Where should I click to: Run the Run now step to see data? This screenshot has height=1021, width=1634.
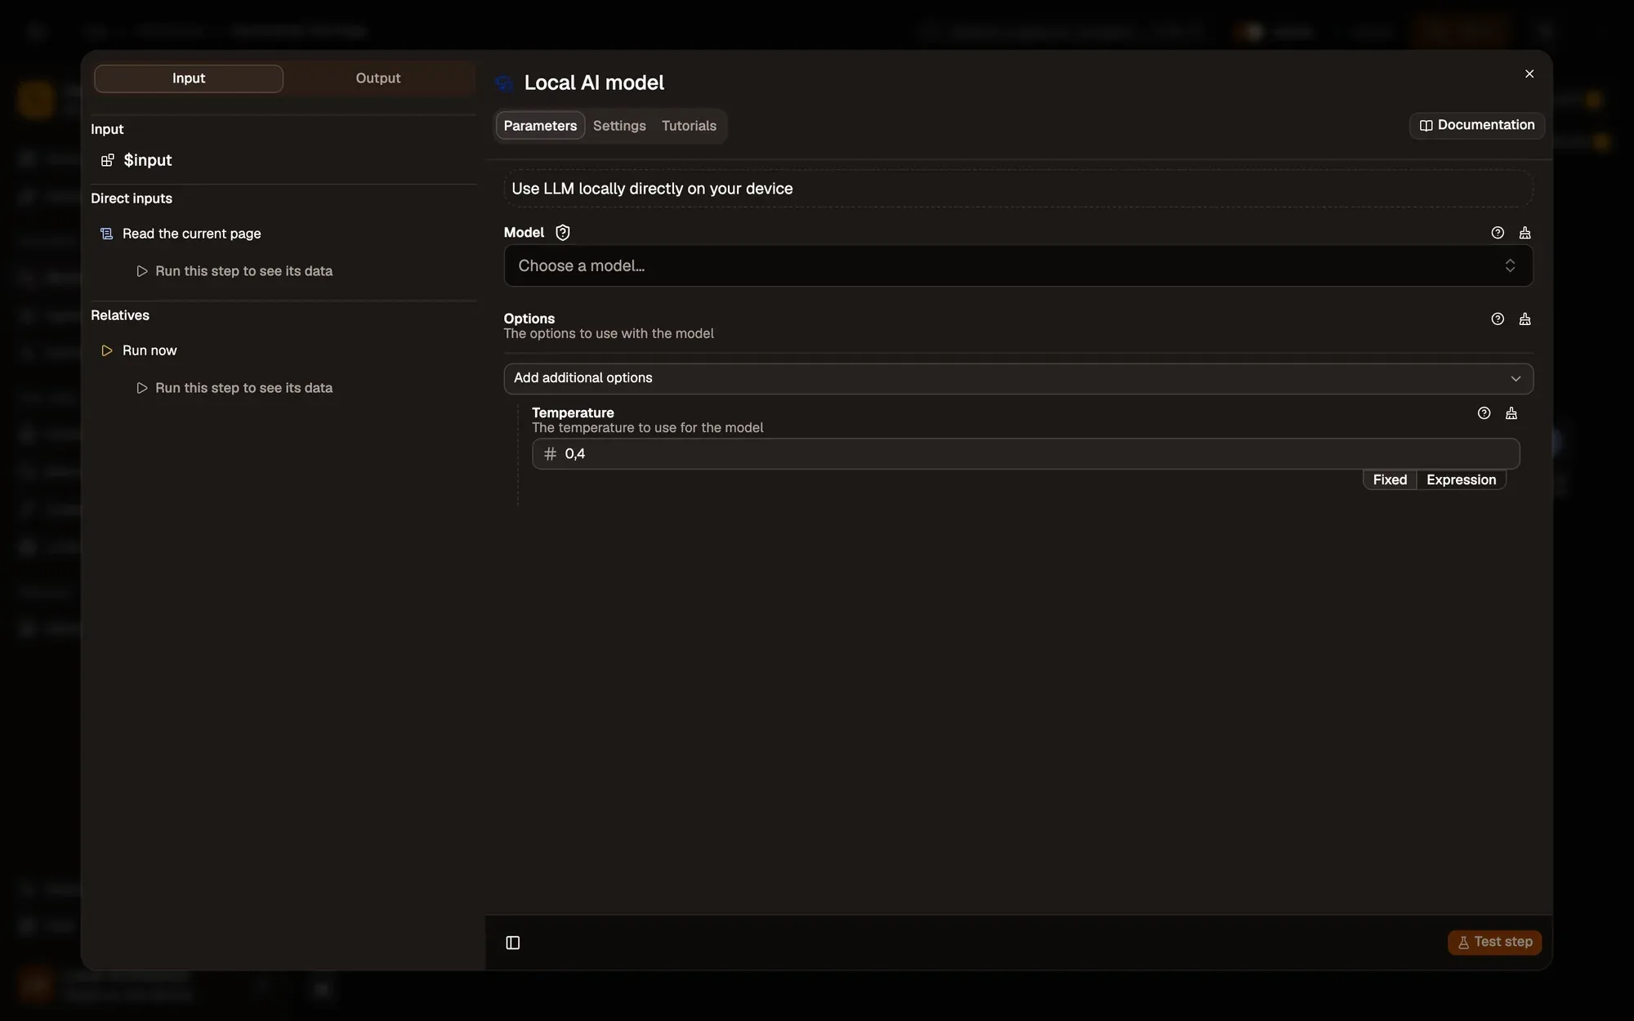tap(234, 388)
